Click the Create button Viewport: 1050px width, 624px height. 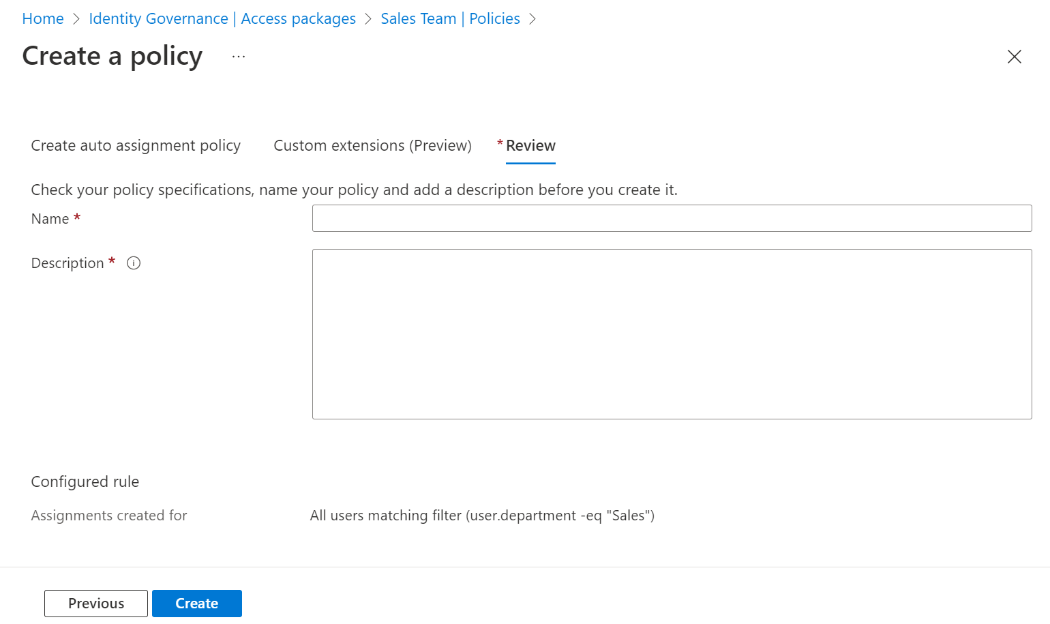point(196,604)
